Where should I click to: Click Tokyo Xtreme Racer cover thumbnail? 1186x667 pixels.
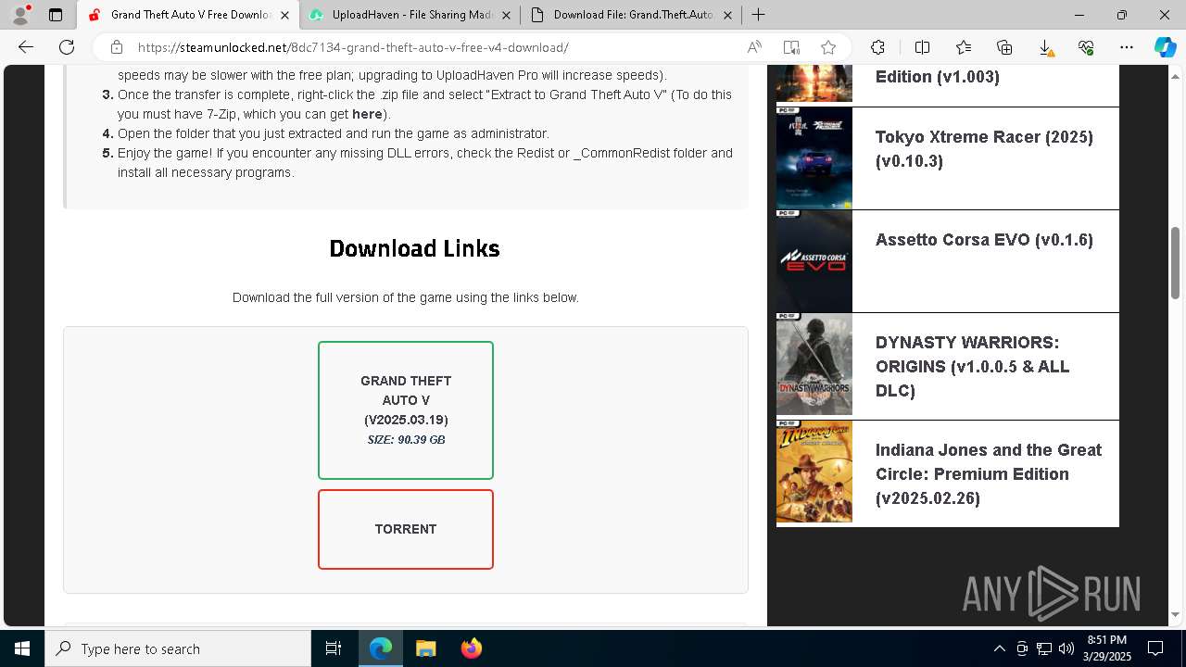pyautogui.click(x=814, y=158)
